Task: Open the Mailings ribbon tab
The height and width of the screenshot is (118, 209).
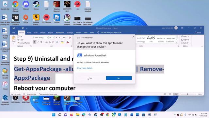Action: pyautogui.click(x=70, y=33)
